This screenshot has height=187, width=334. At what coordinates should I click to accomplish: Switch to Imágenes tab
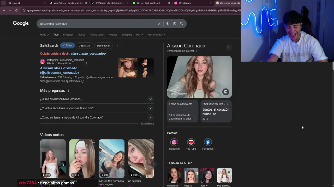(68, 35)
